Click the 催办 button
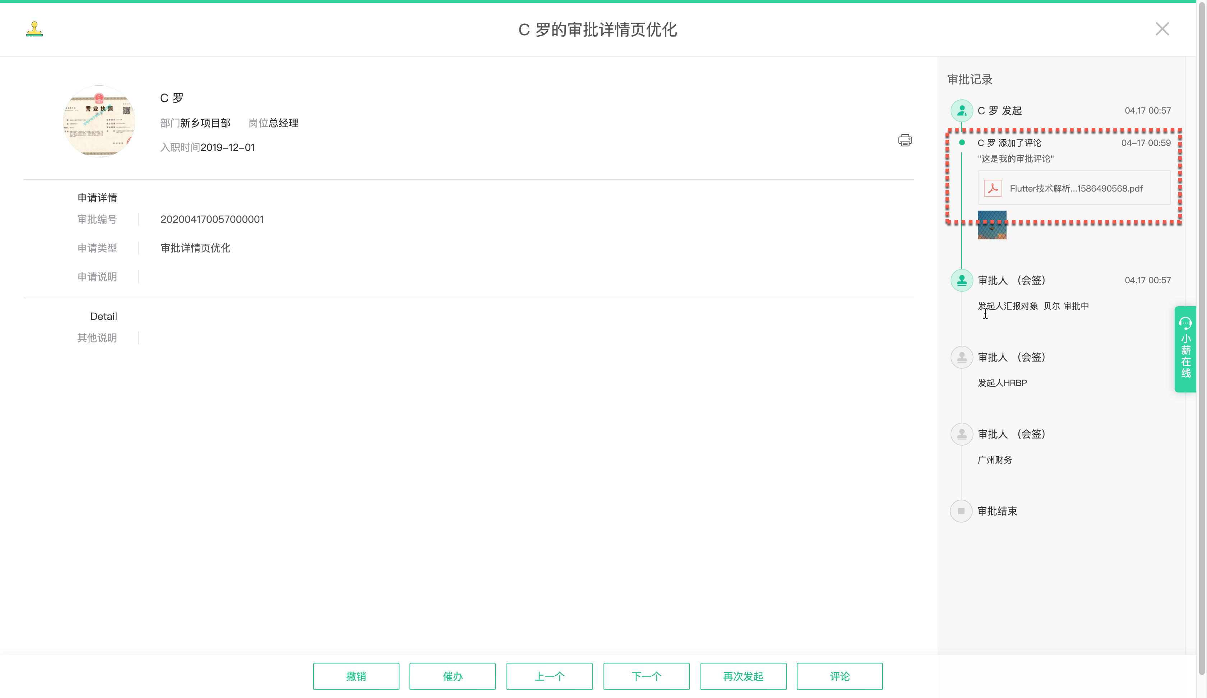This screenshot has width=1207, height=698. point(452,676)
